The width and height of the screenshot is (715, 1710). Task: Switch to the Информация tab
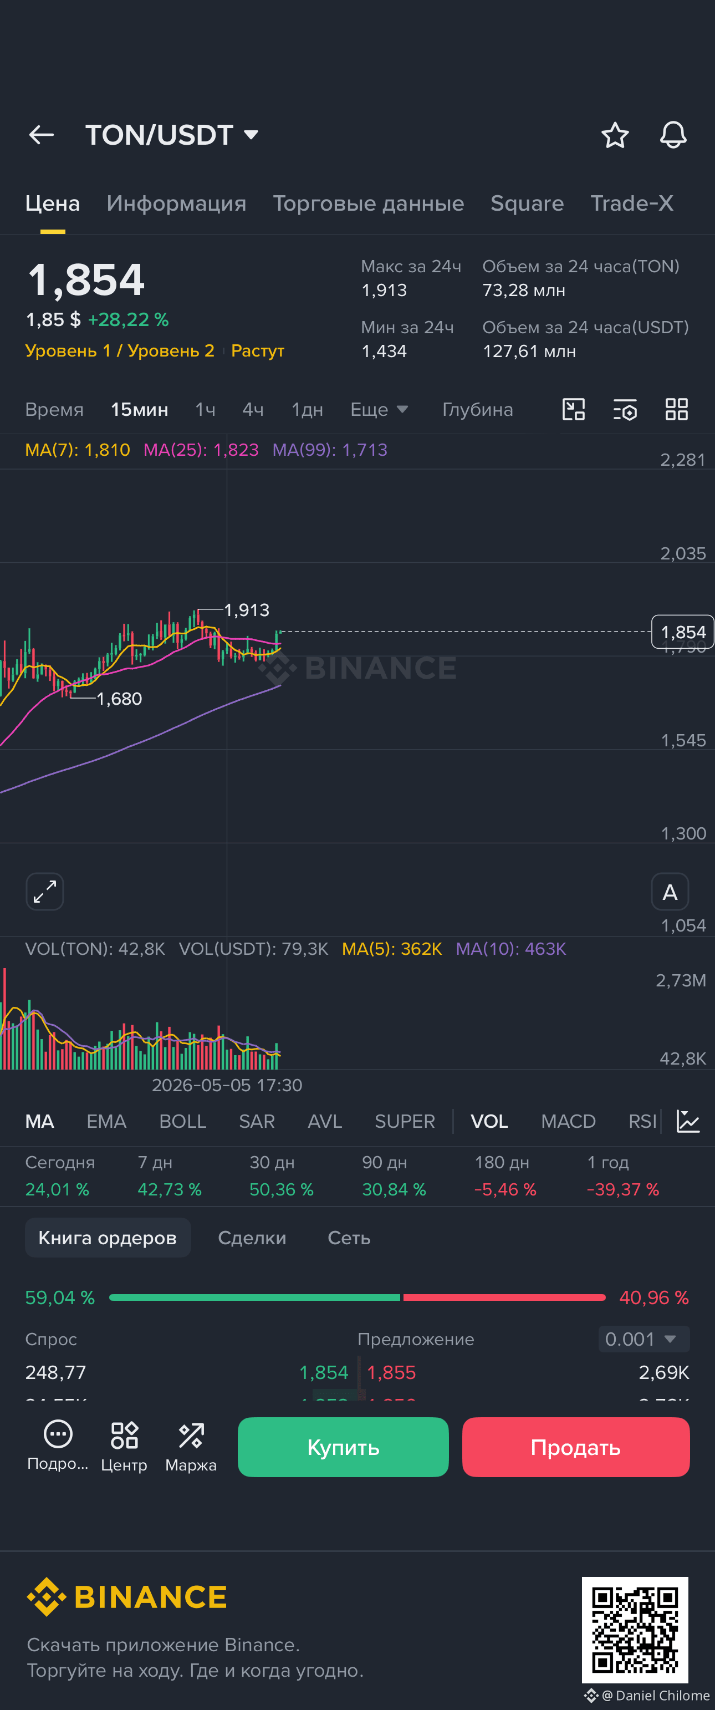coord(176,204)
